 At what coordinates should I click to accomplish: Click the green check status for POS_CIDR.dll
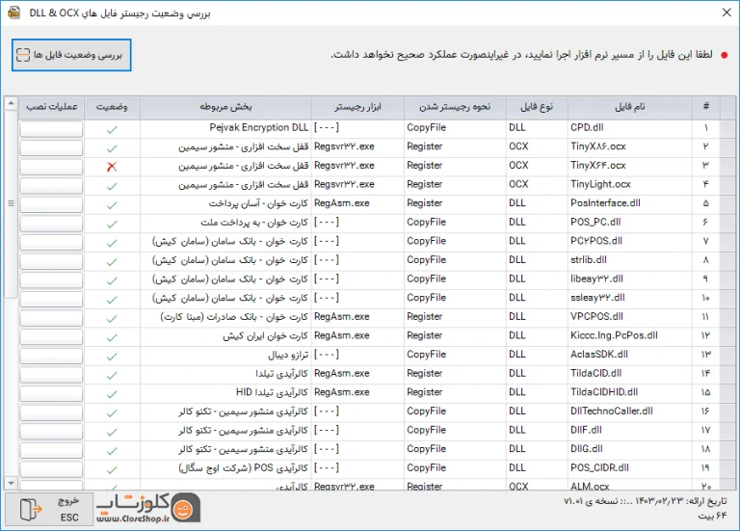(x=112, y=469)
